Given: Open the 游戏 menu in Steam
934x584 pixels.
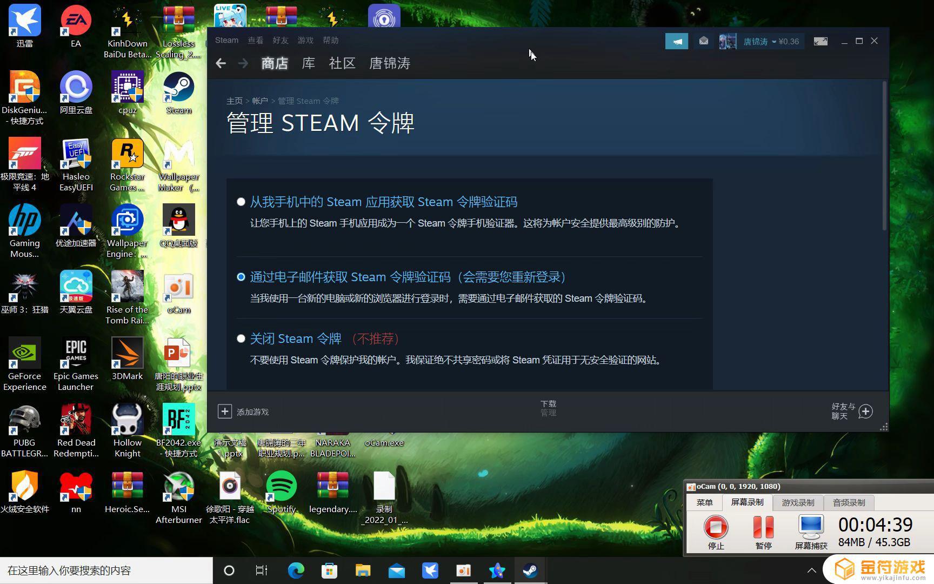Looking at the screenshot, I should point(305,41).
